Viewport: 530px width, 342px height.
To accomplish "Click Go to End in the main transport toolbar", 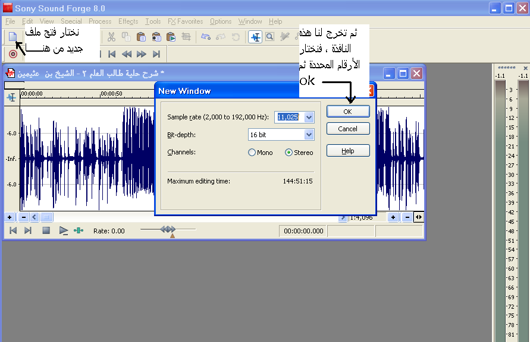I will coord(156,54).
